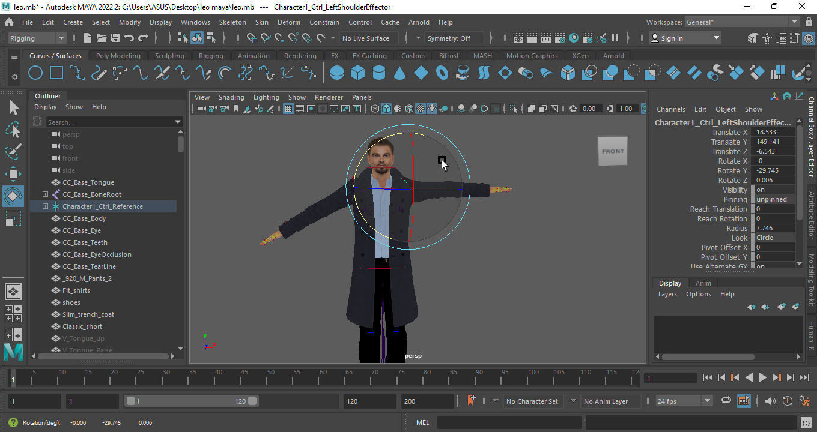Open the 24 fps frame rate dropdown
The height and width of the screenshot is (432, 817).
point(684,401)
